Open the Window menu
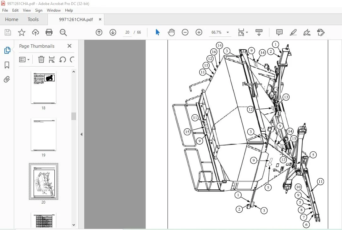This screenshot has height=230, width=342. point(54,10)
